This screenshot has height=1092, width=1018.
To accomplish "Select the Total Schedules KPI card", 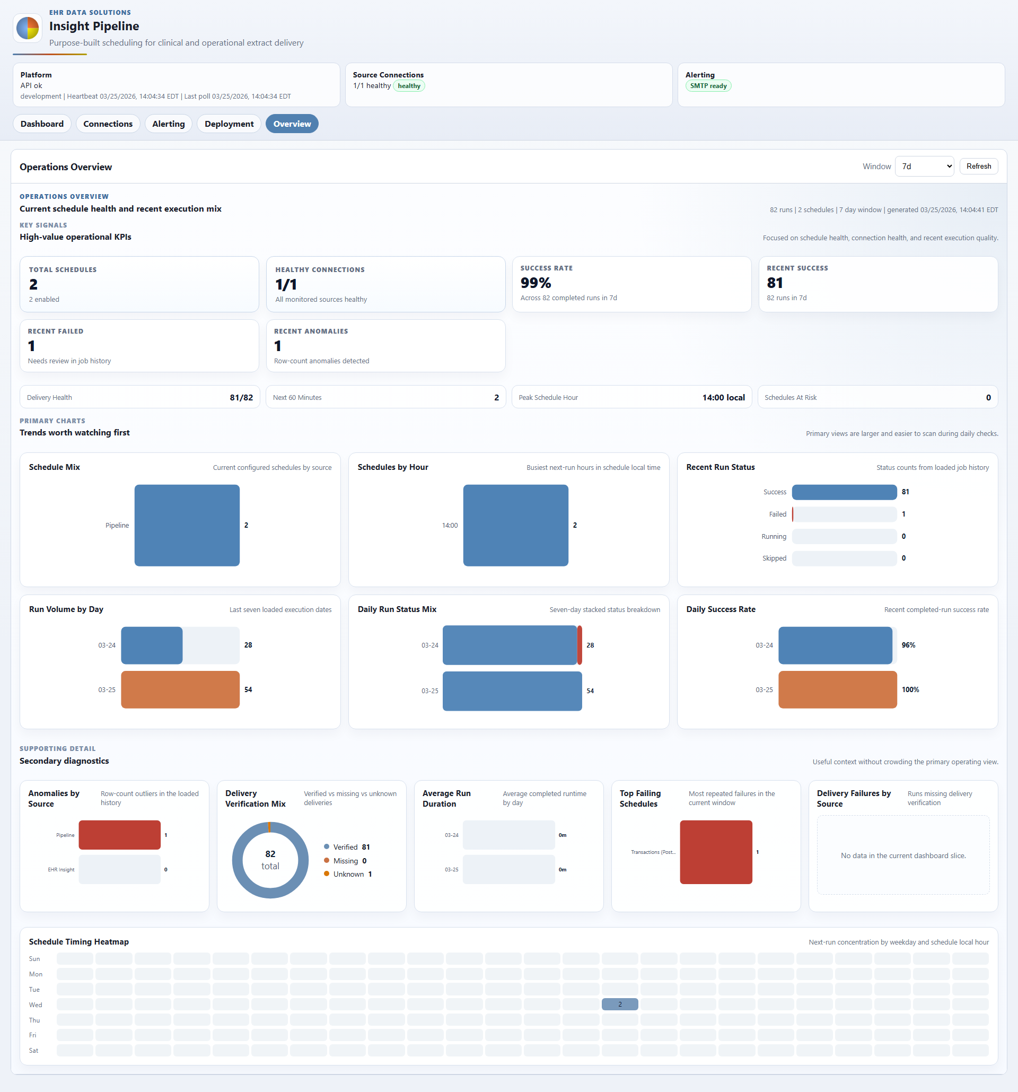I will 139,284.
